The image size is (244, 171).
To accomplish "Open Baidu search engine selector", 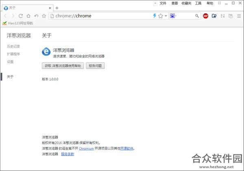I will [173, 16].
